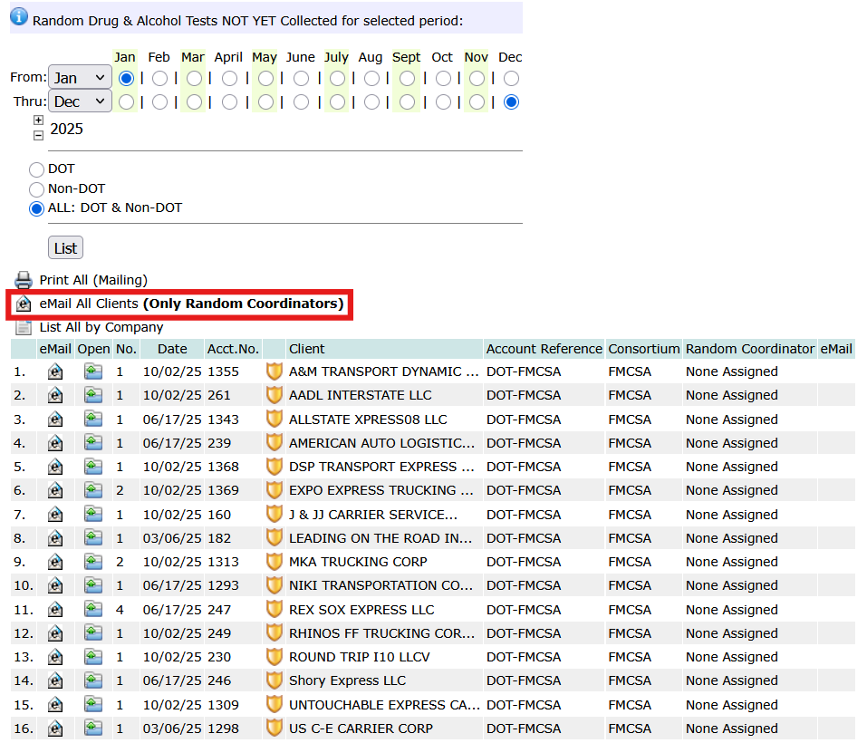Click the Print All (Mailing) link
This screenshot has height=743, width=867.
tap(93, 280)
